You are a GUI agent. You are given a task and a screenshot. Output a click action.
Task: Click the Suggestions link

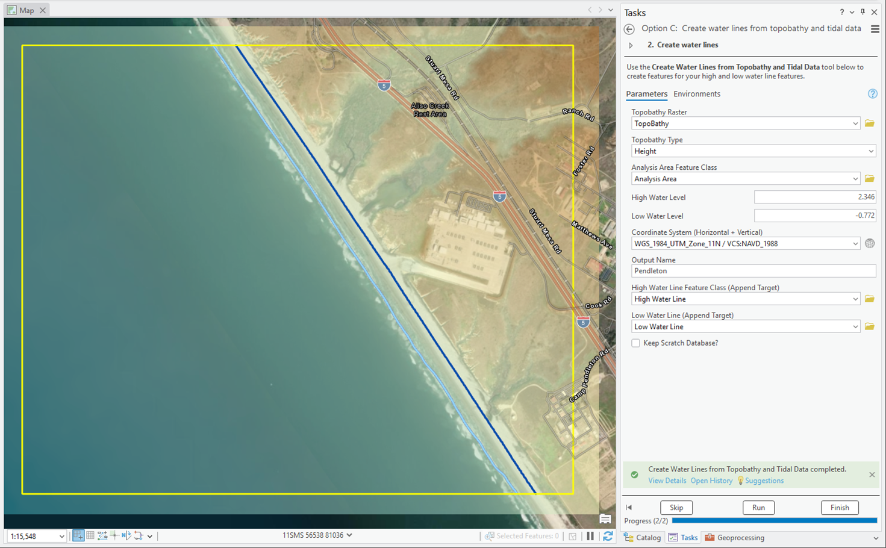point(764,481)
